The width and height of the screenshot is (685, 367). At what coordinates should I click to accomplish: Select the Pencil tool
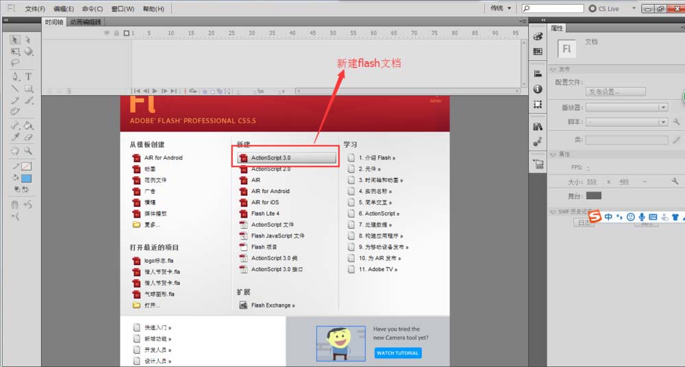(15, 101)
